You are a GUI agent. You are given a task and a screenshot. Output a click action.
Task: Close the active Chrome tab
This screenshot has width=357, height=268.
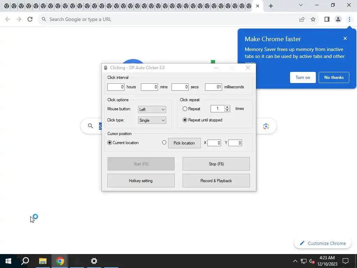pyautogui.click(x=258, y=6)
